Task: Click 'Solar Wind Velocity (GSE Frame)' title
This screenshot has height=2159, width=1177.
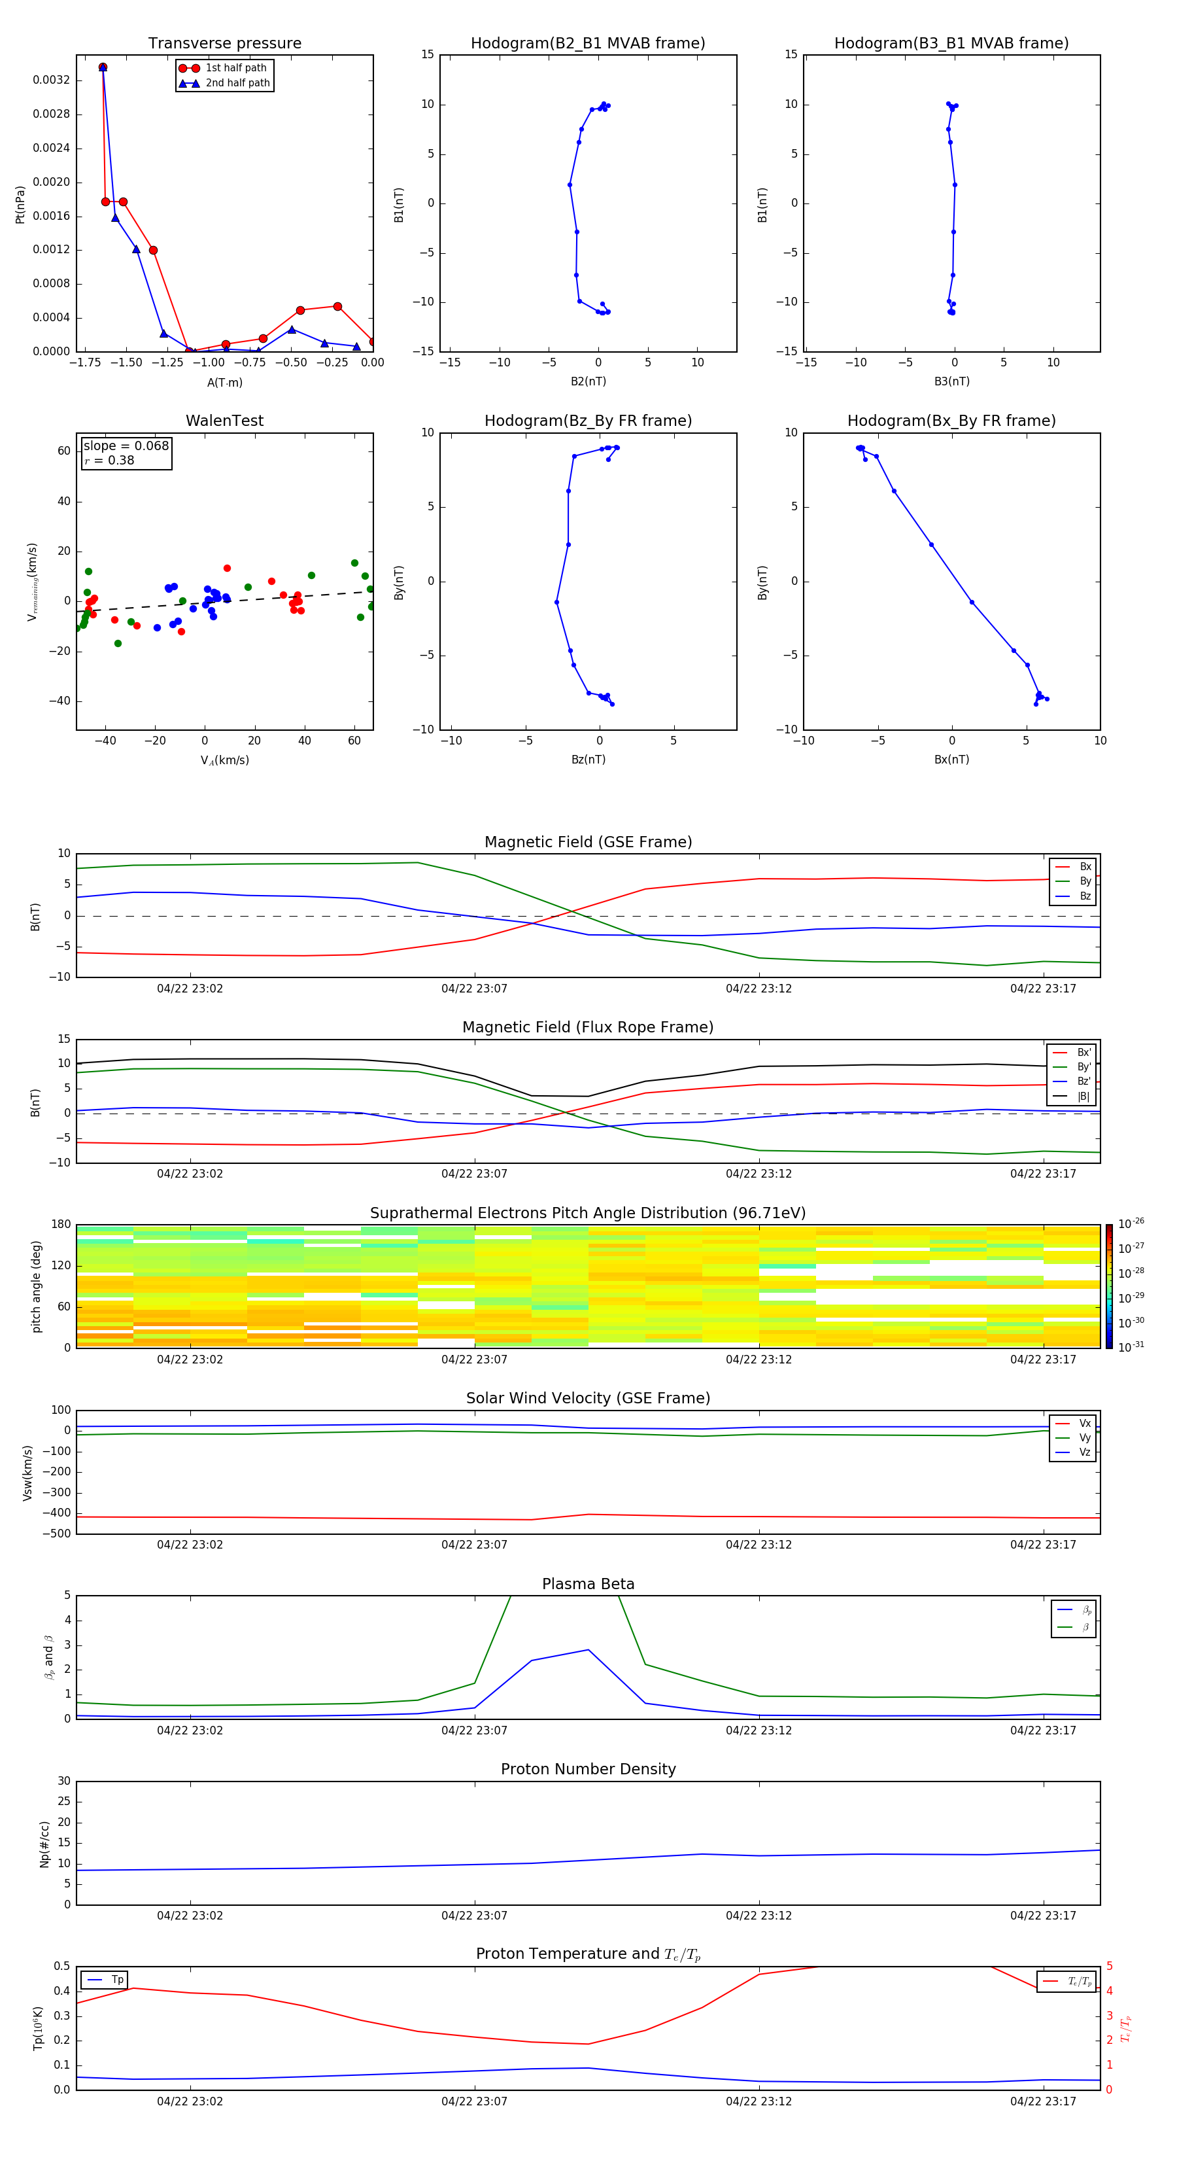Action: [588, 1399]
